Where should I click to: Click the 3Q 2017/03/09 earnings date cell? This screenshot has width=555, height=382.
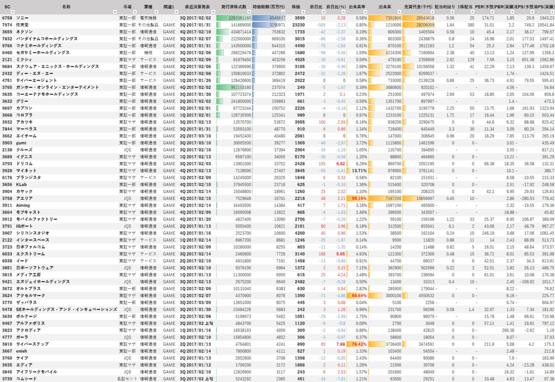click(195, 302)
